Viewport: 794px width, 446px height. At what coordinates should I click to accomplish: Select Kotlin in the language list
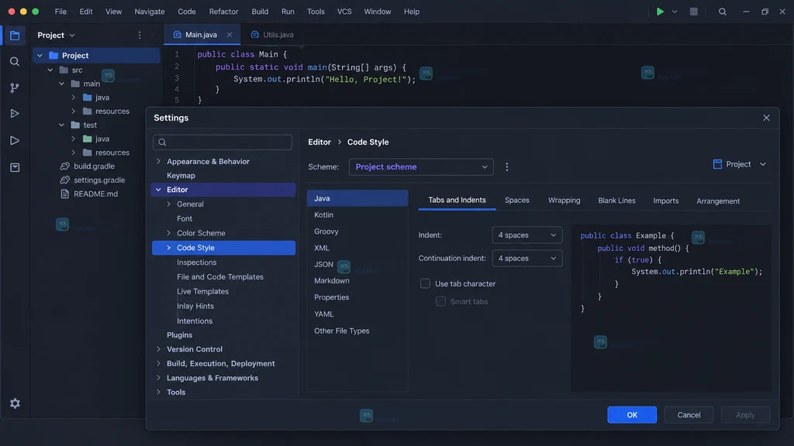pos(357,215)
